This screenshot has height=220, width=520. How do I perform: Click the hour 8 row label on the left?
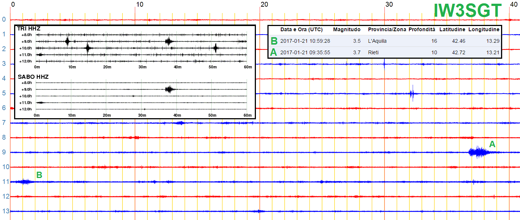tap(3, 137)
